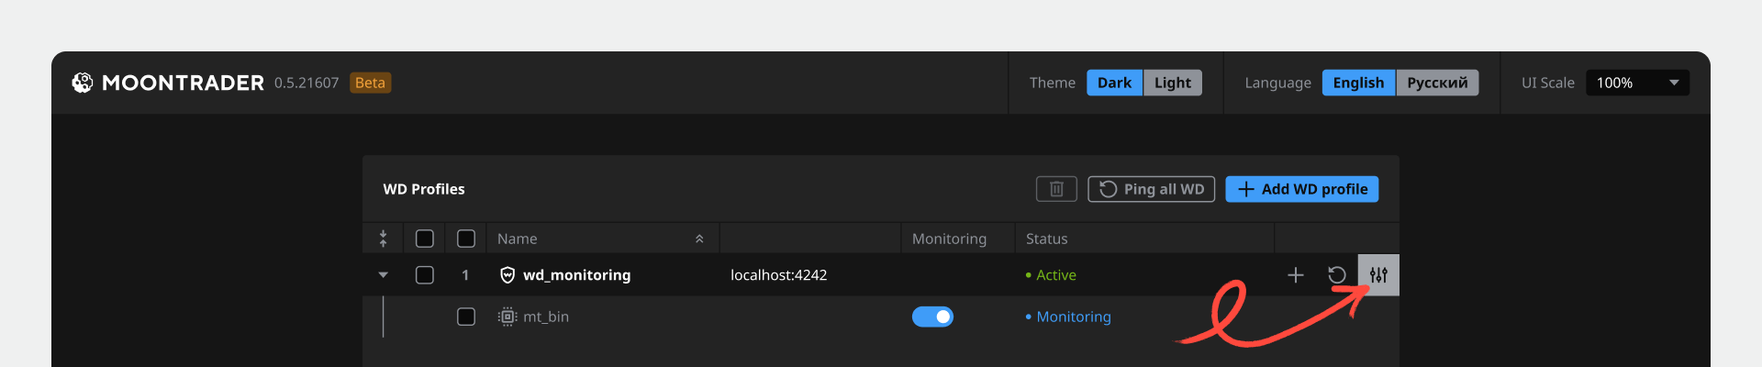Open the UI Scale 100% dropdown
This screenshot has width=1762, height=367.
pos(1637,83)
